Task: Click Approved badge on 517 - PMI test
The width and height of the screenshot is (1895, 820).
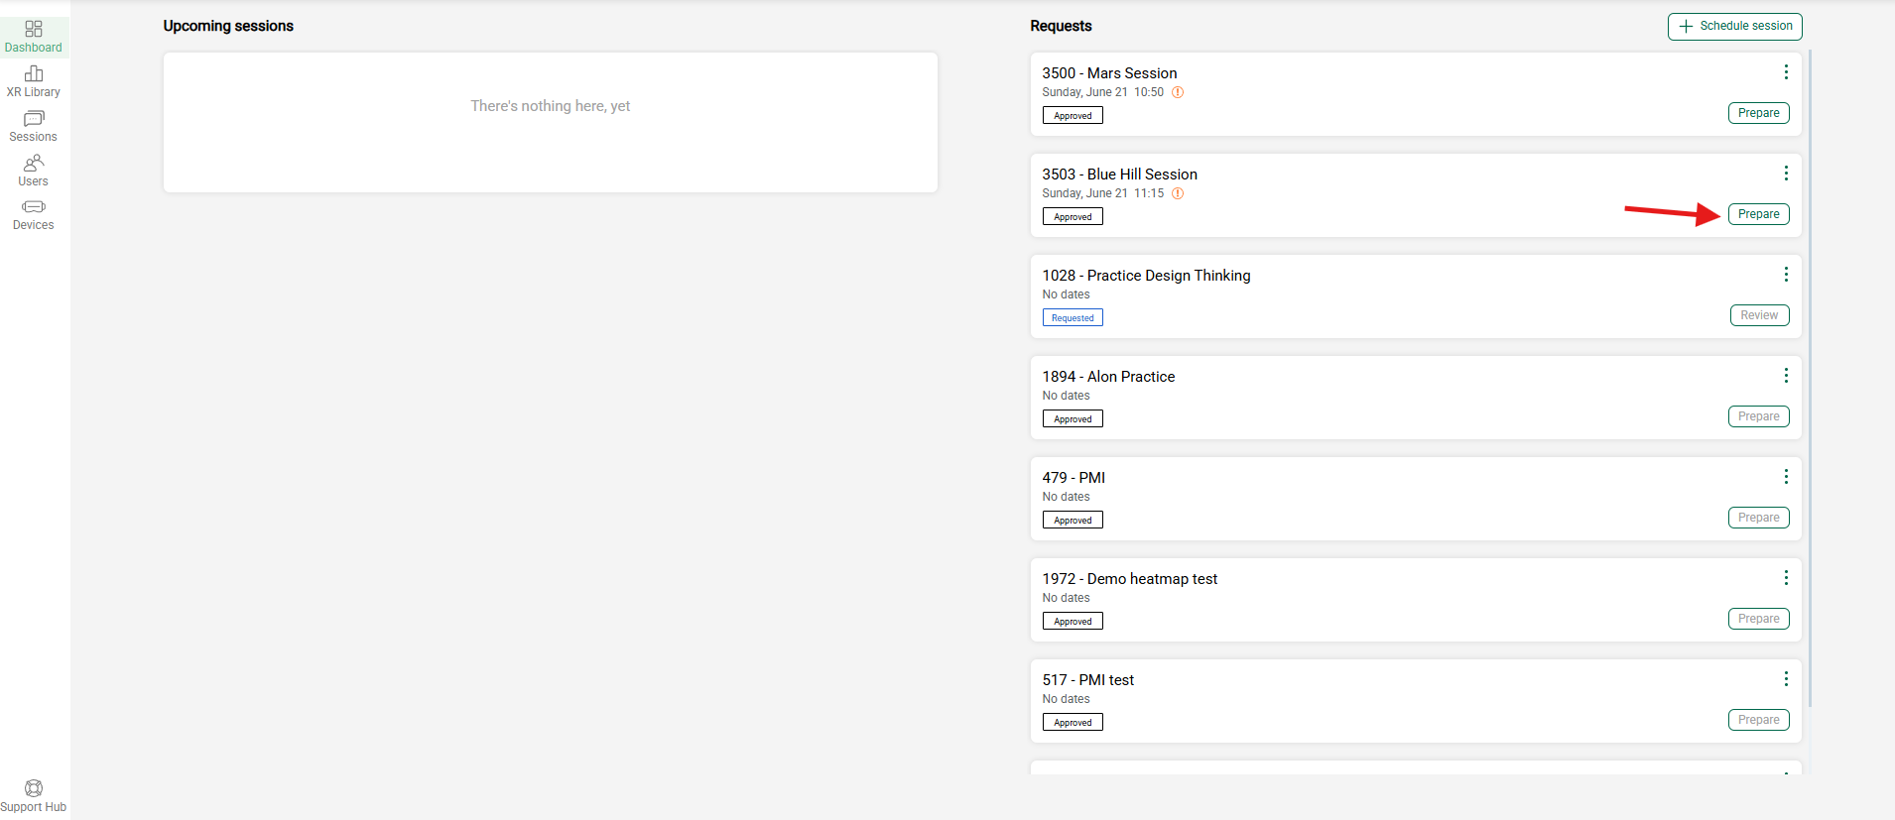Action: tap(1073, 723)
